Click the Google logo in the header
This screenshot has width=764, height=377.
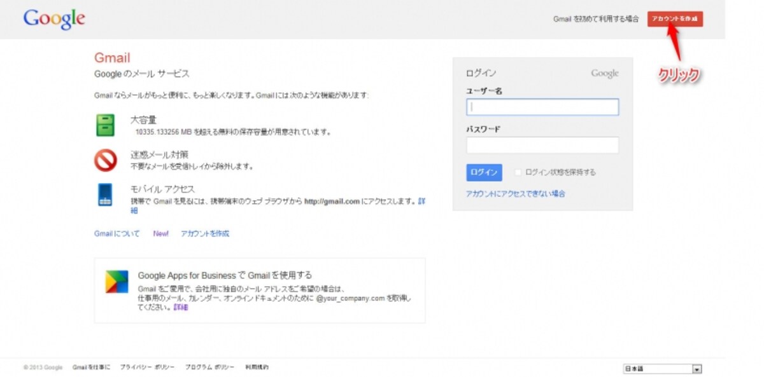[54, 19]
